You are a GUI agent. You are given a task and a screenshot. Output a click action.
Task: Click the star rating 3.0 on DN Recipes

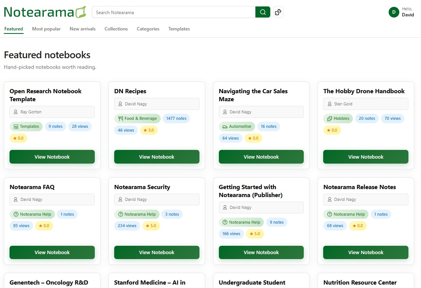(x=149, y=130)
